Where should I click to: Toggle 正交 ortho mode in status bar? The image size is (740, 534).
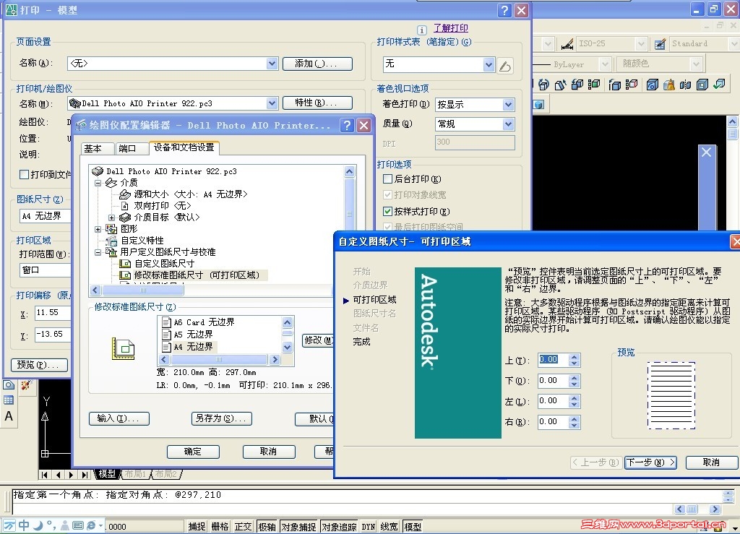click(243, 527)
